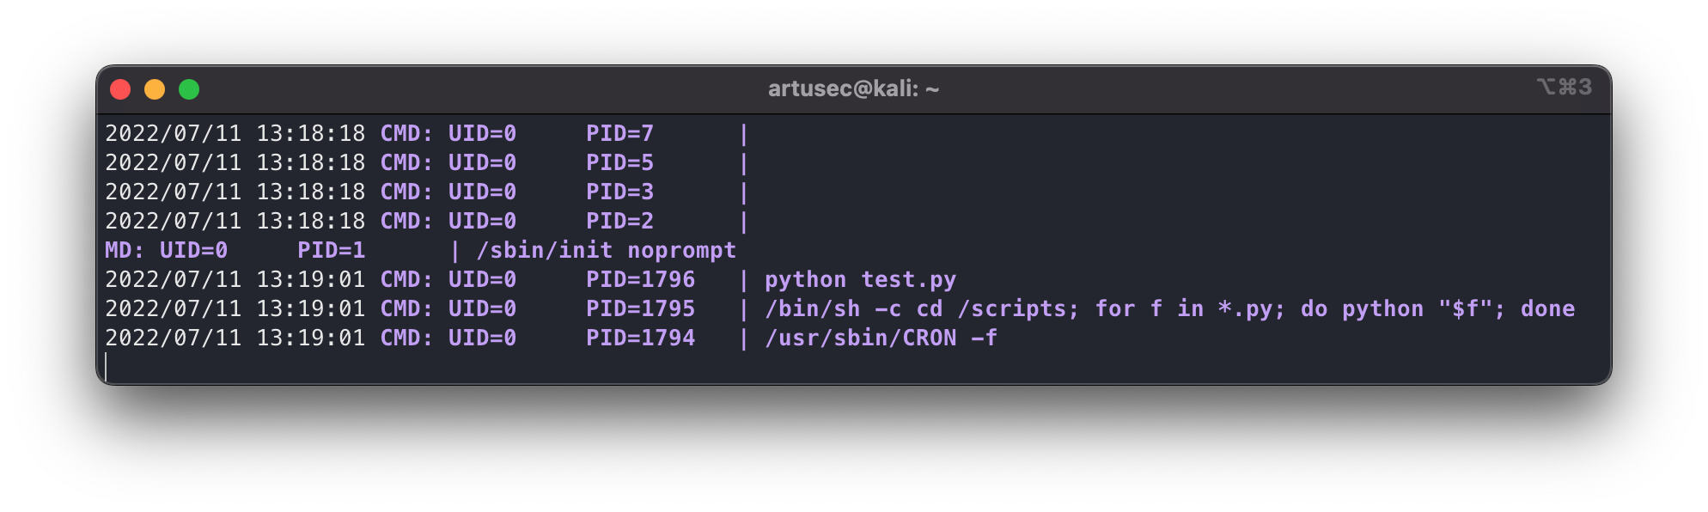Click the PID=7 entry
The image size is (1708, 512).
pos(619,134)
